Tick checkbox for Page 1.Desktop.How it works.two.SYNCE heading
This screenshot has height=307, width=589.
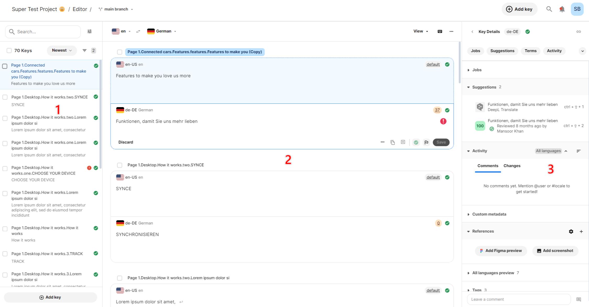(120, 165)
